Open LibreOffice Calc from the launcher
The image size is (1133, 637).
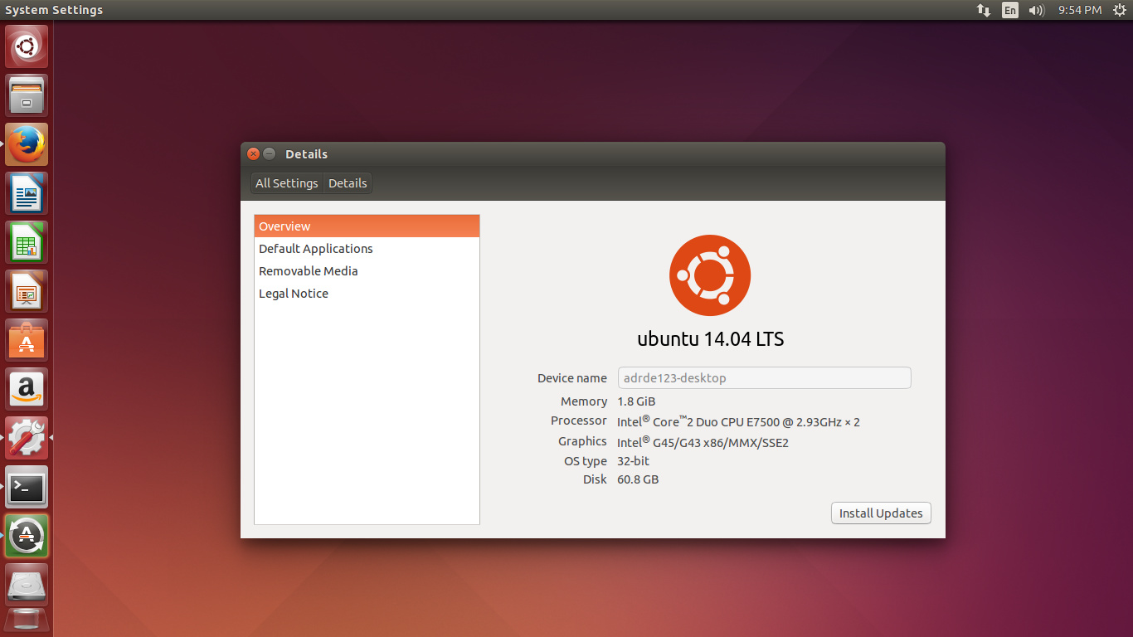pos(27,242)
